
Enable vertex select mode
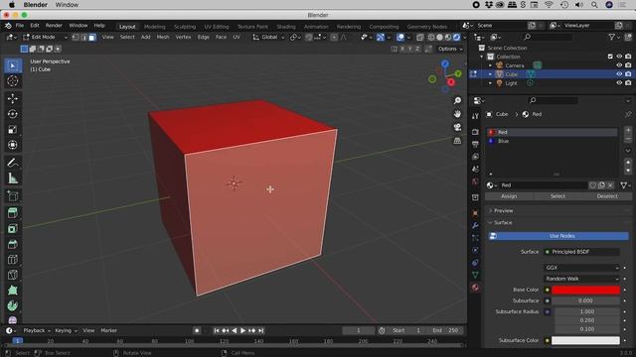[76, 38]
